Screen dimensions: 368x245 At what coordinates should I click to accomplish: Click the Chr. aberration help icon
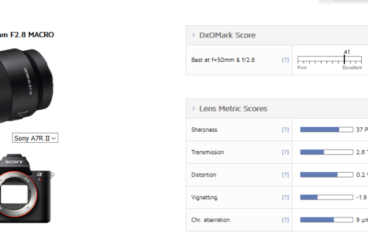point(285,219)
